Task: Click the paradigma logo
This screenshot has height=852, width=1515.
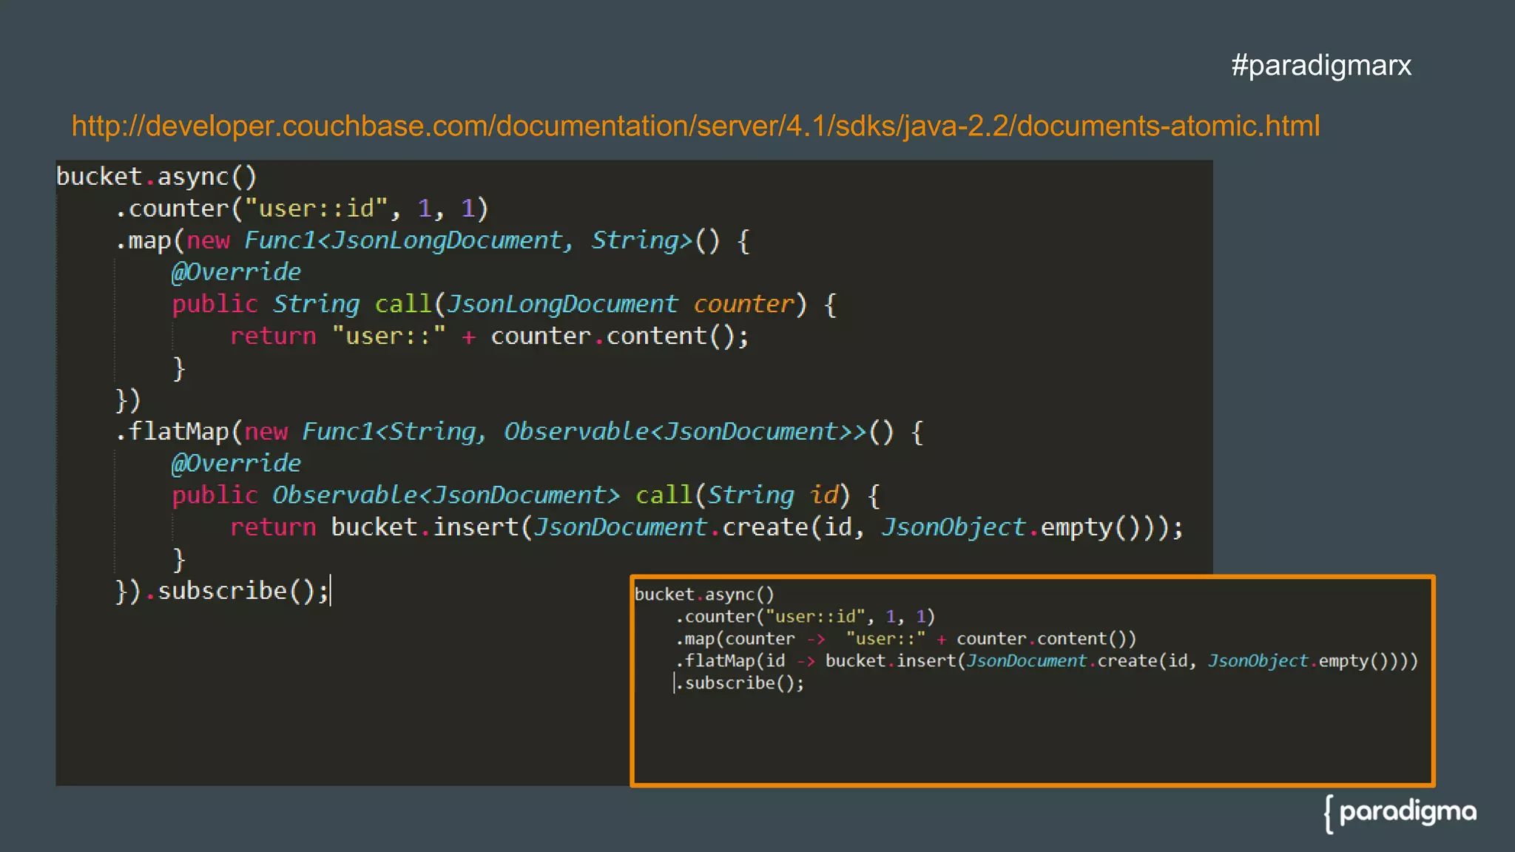Action: [1400, 814]
